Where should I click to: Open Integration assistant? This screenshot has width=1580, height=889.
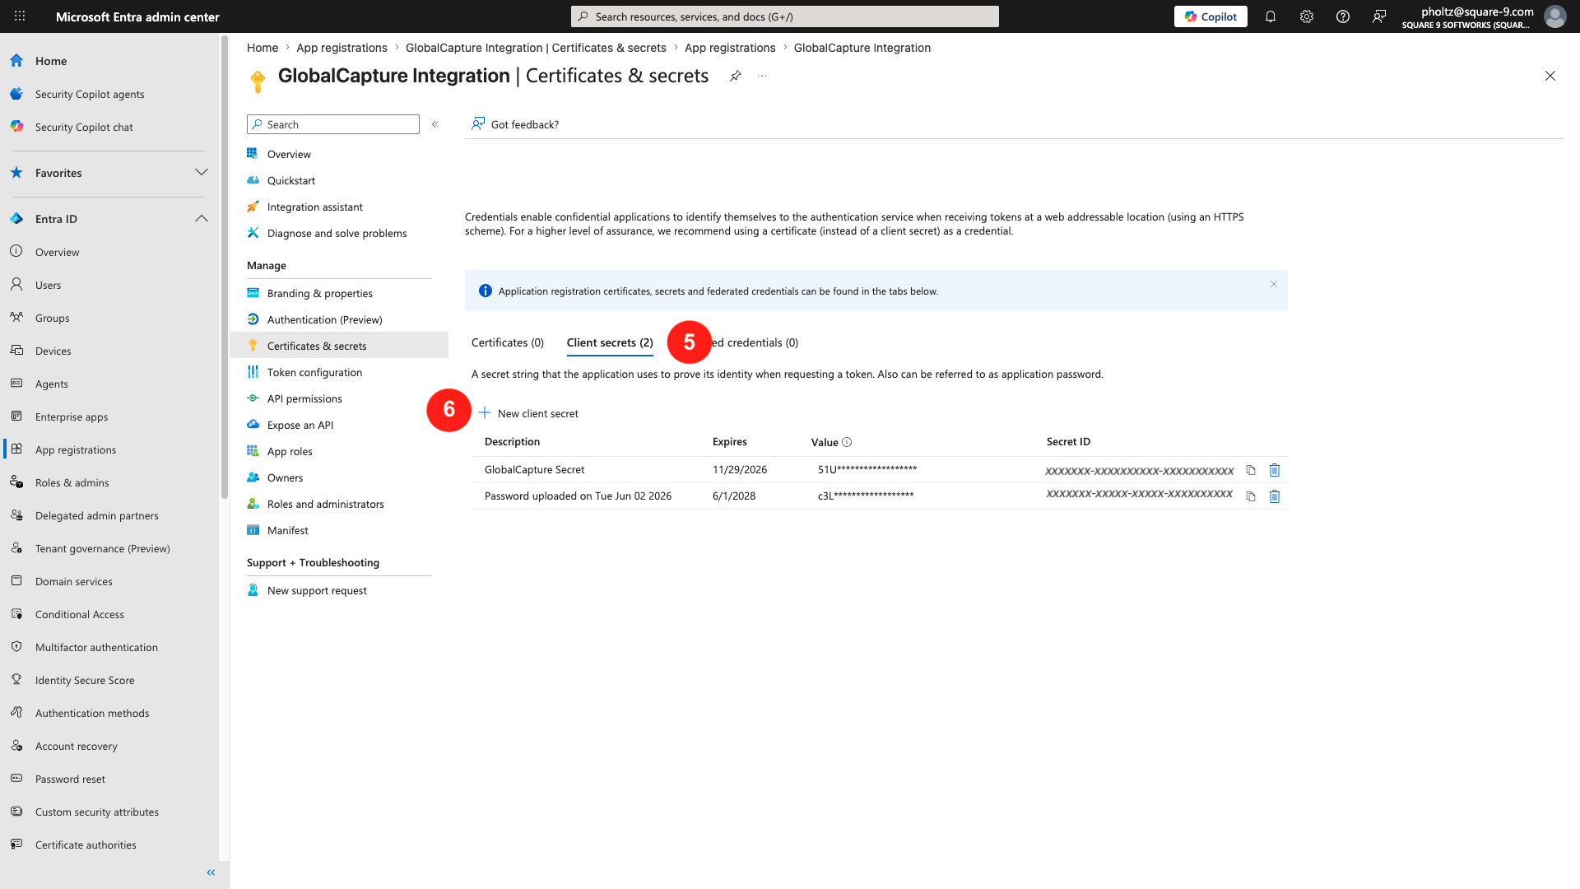tap(314, 207)
